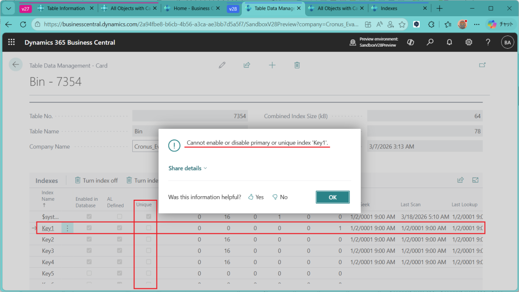The width and height of the screenshot is (519, 292).
Task: Expand Share details in the dialog
Action: click(188, 168)
